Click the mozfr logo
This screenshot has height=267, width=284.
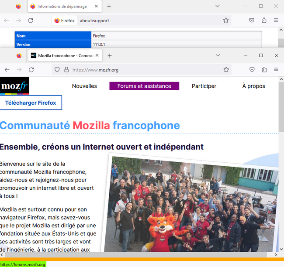(14, 86)
